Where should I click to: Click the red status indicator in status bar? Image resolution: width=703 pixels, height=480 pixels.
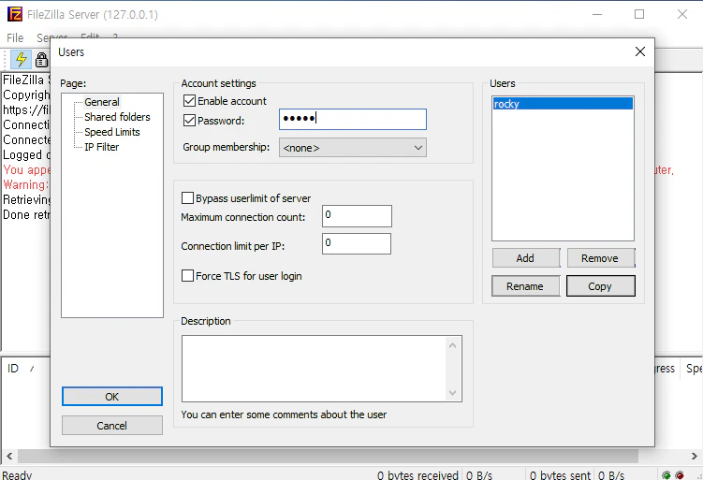coord(680,475)
